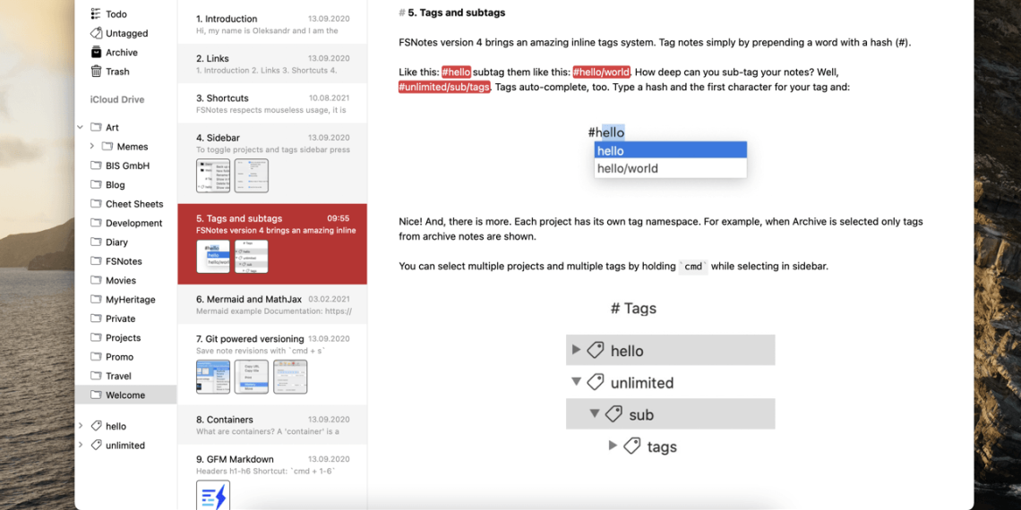Expand the hello tag chevron in sidebar
1021x510 pixels.
coord(81,427)
